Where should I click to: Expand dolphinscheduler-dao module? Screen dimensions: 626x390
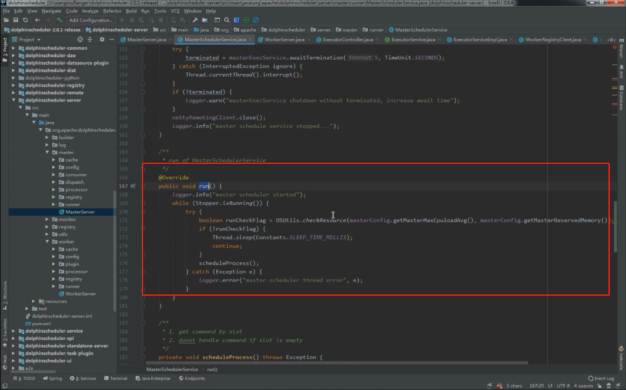tap(14, 56)
